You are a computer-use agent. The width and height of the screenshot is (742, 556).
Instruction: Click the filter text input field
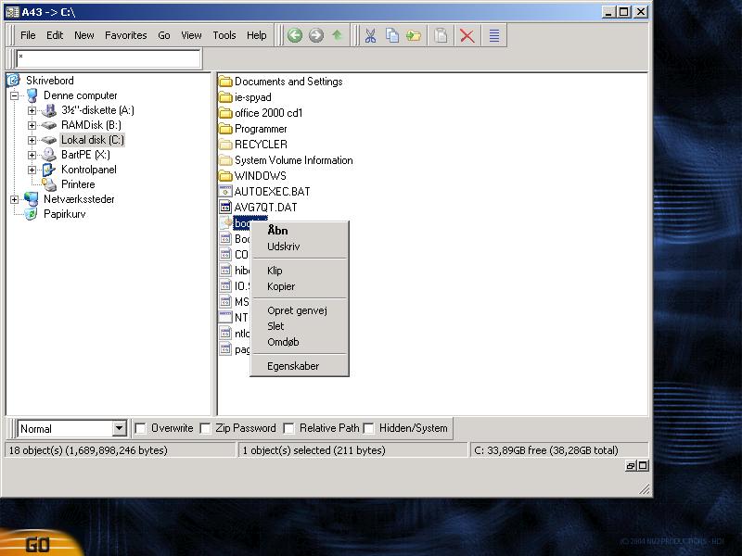(109, 59)
